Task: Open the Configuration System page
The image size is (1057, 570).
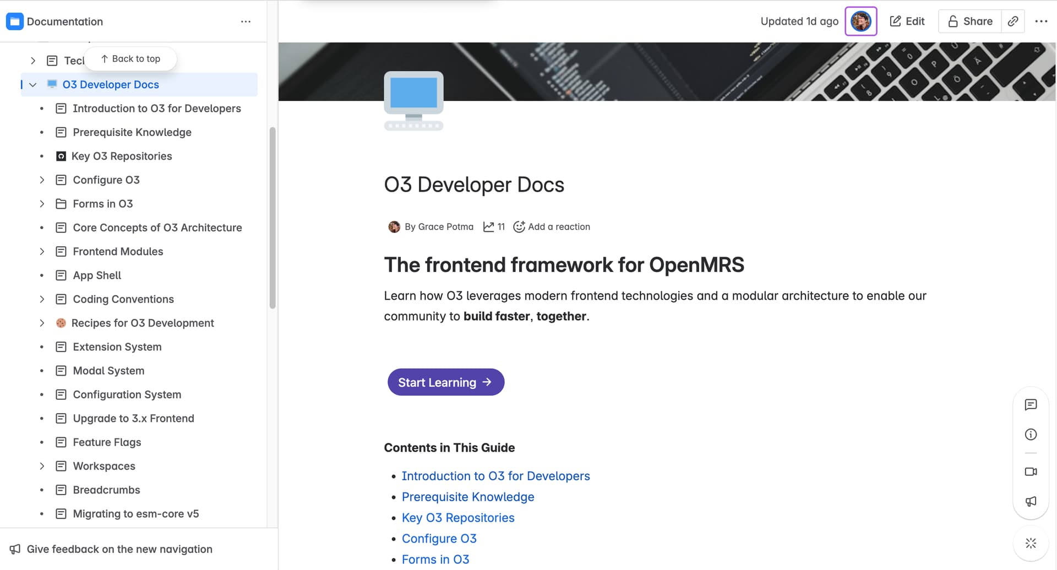Action: pyautogui.click(x=127, y=394)
